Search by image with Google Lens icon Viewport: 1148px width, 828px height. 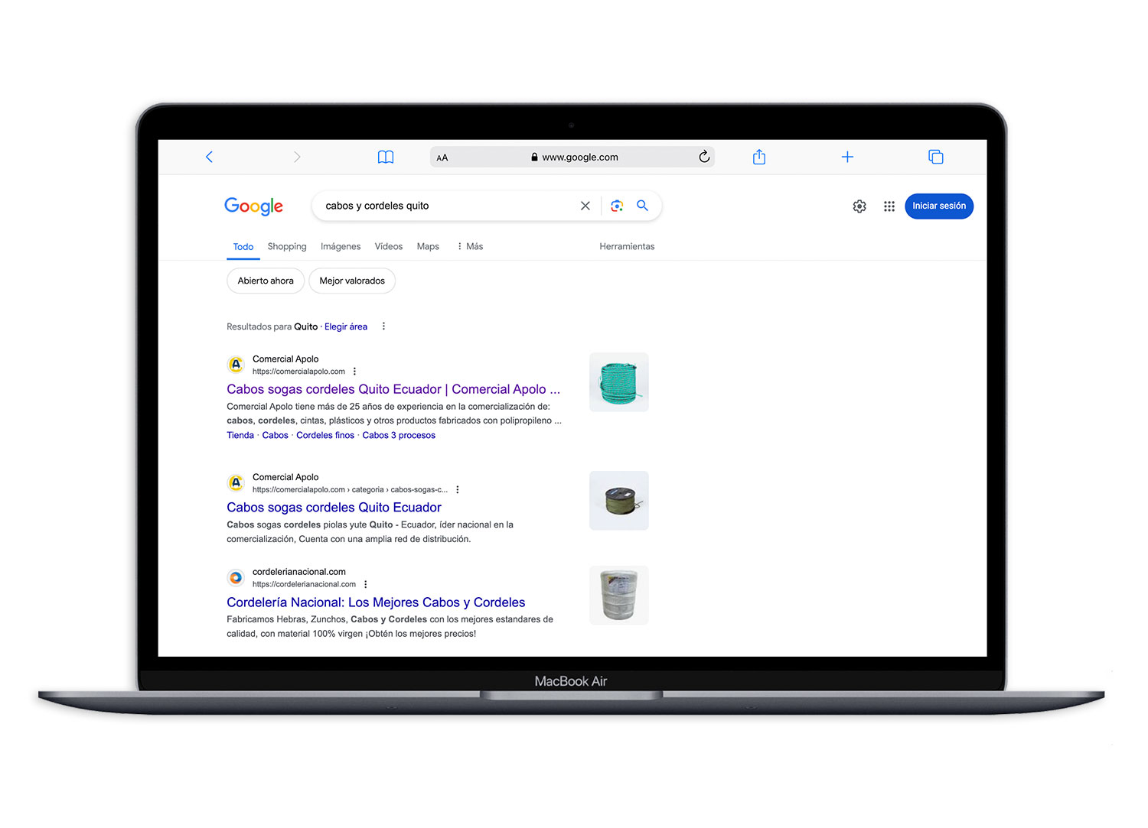[x=617, y=206]
